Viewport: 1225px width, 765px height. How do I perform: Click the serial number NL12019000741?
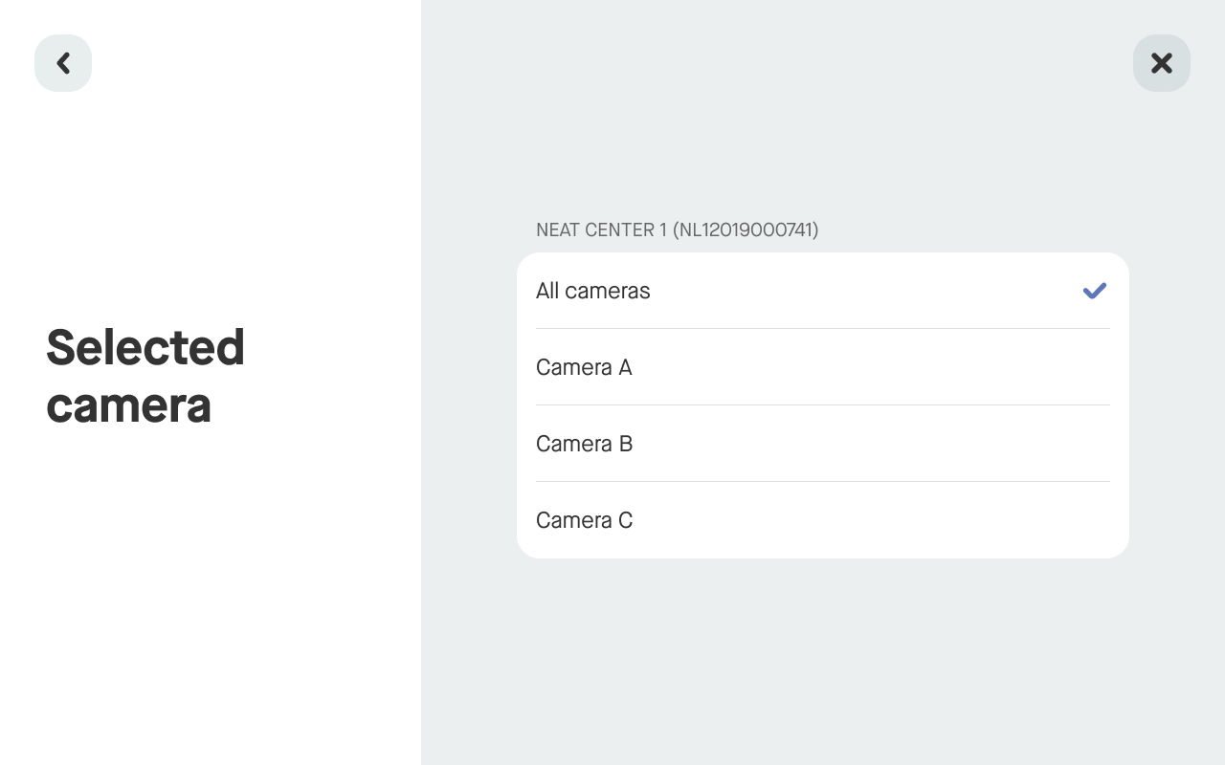coord(746,229)
